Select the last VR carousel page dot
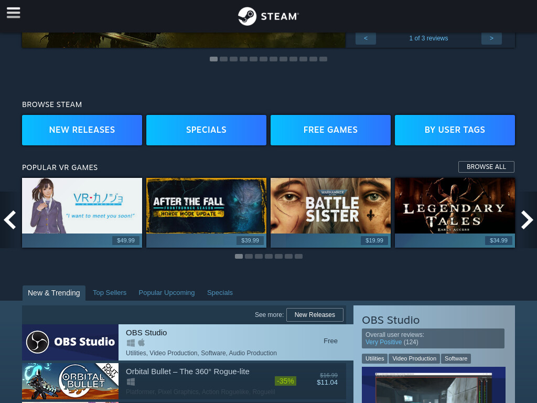Image resolution: width=537 pixels, height=403 pixels. click(x=298, y=256)
